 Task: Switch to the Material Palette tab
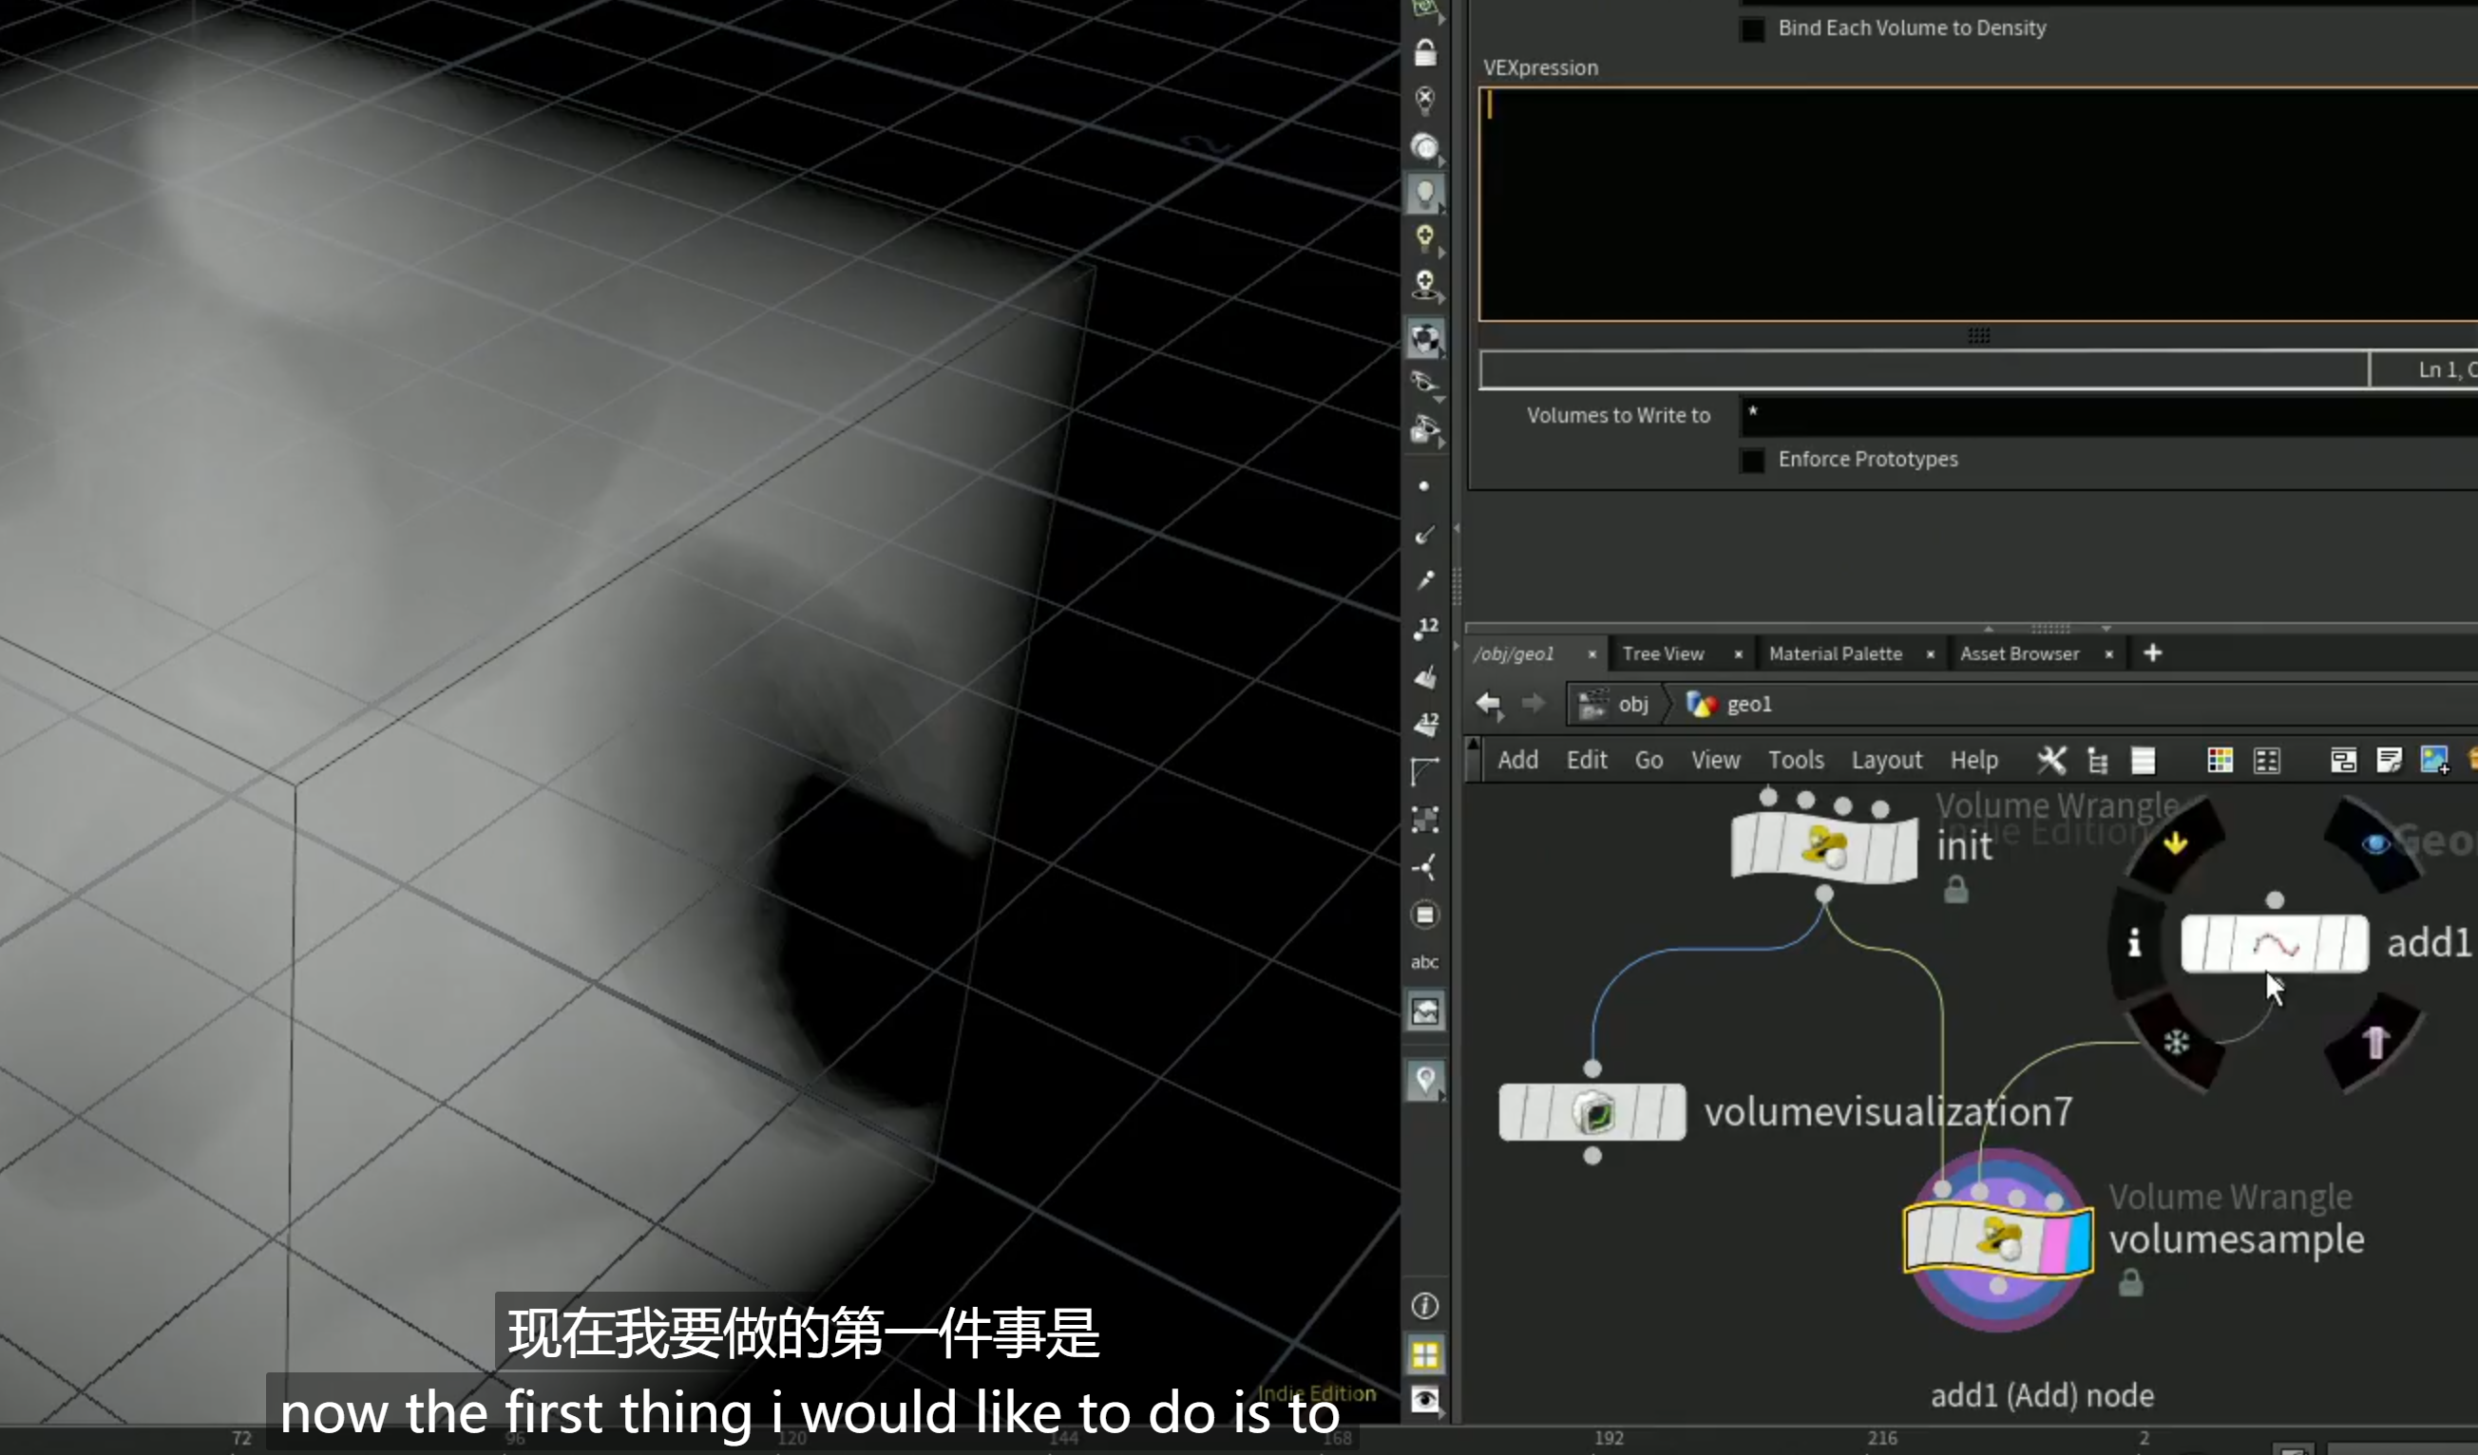pos(1835,653)
